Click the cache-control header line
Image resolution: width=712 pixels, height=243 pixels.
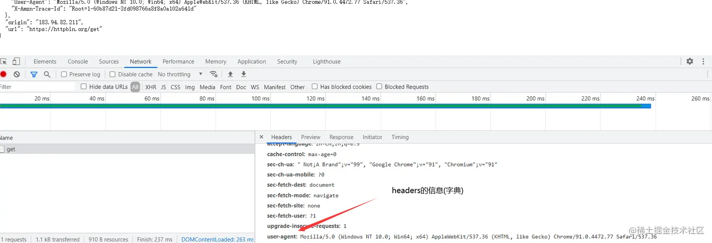pyautogui.click(x=302, y=154)
